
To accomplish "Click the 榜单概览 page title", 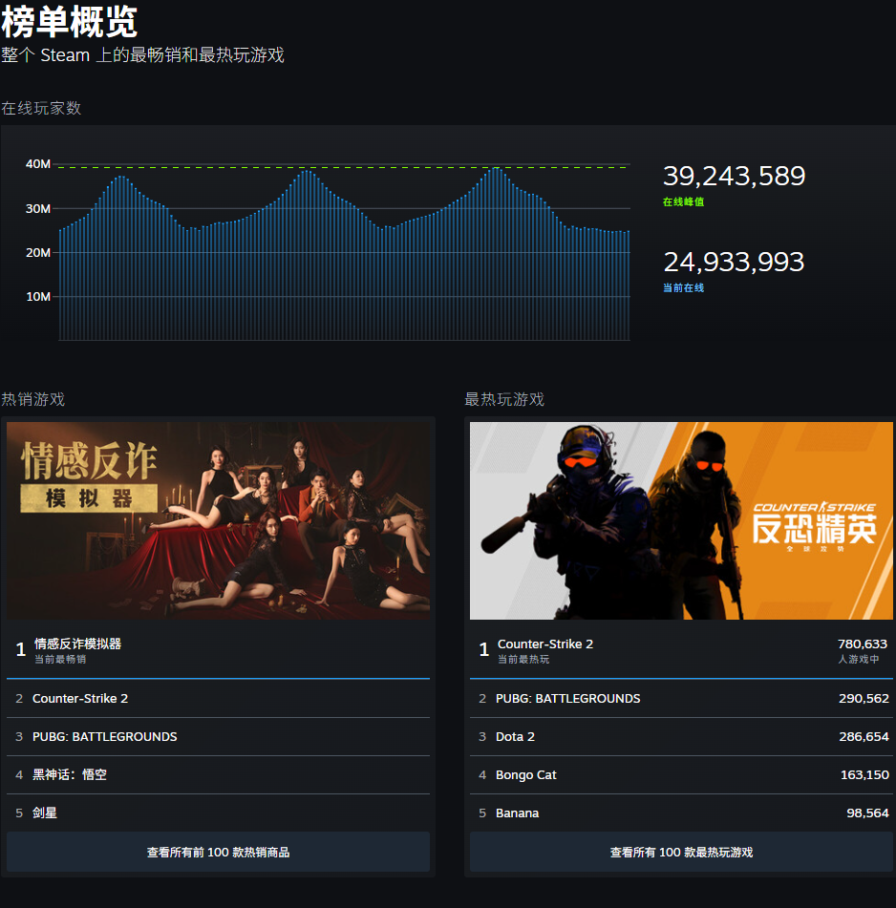I will click(x=70, y=22).
